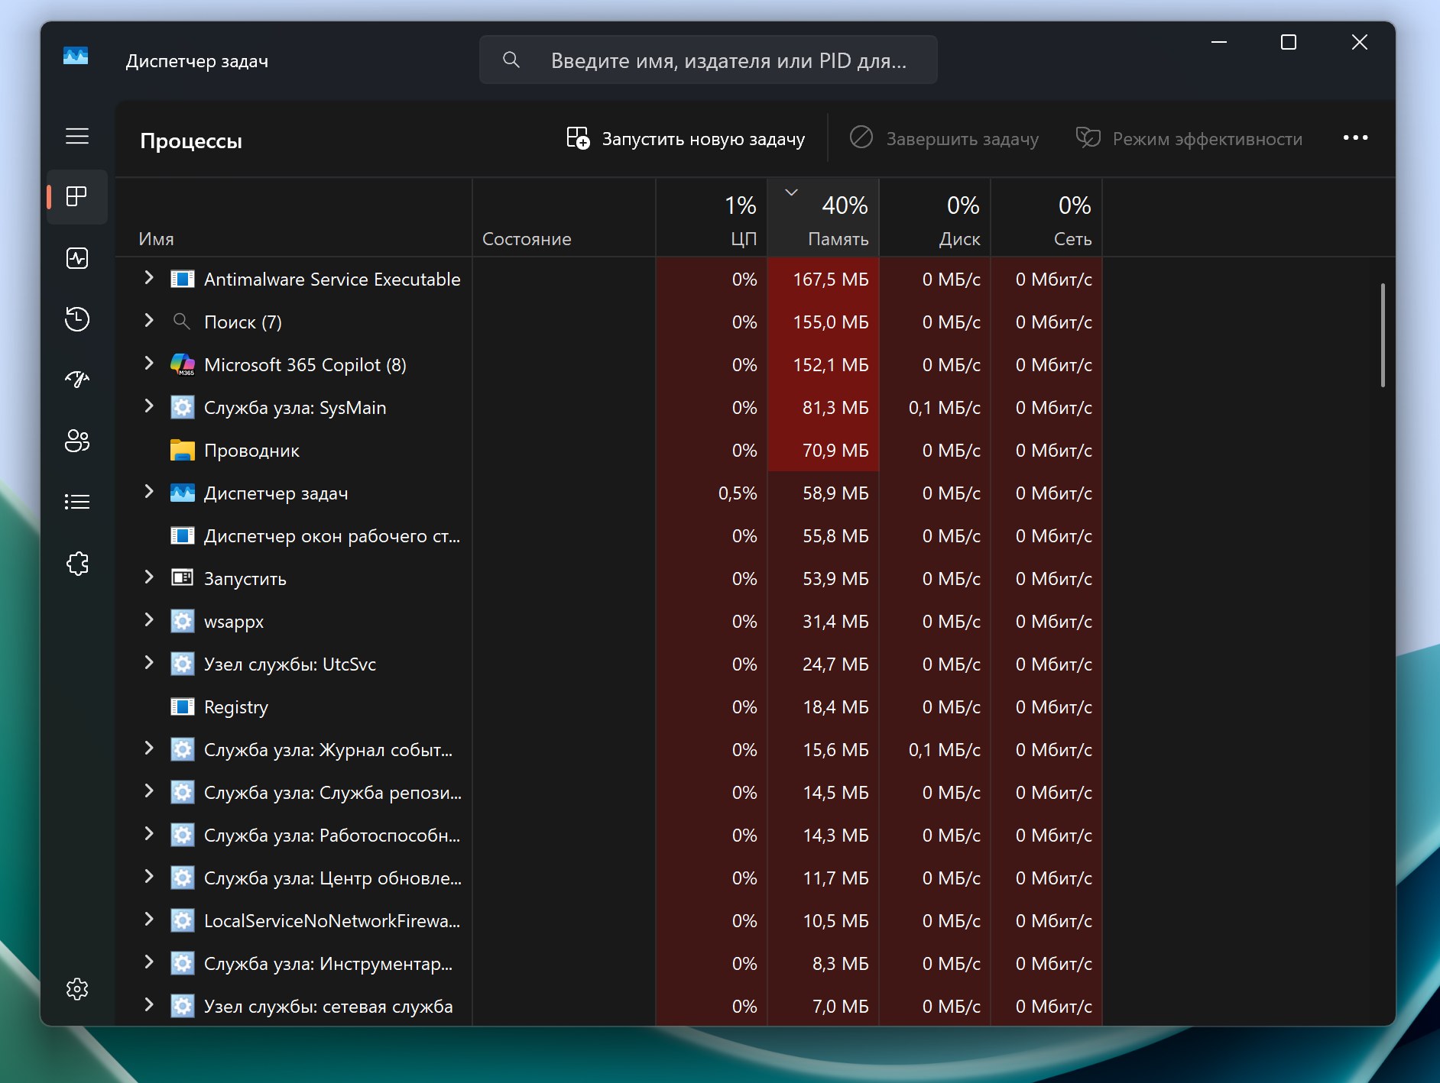Click Режим эффективности button

point(1189,139)
